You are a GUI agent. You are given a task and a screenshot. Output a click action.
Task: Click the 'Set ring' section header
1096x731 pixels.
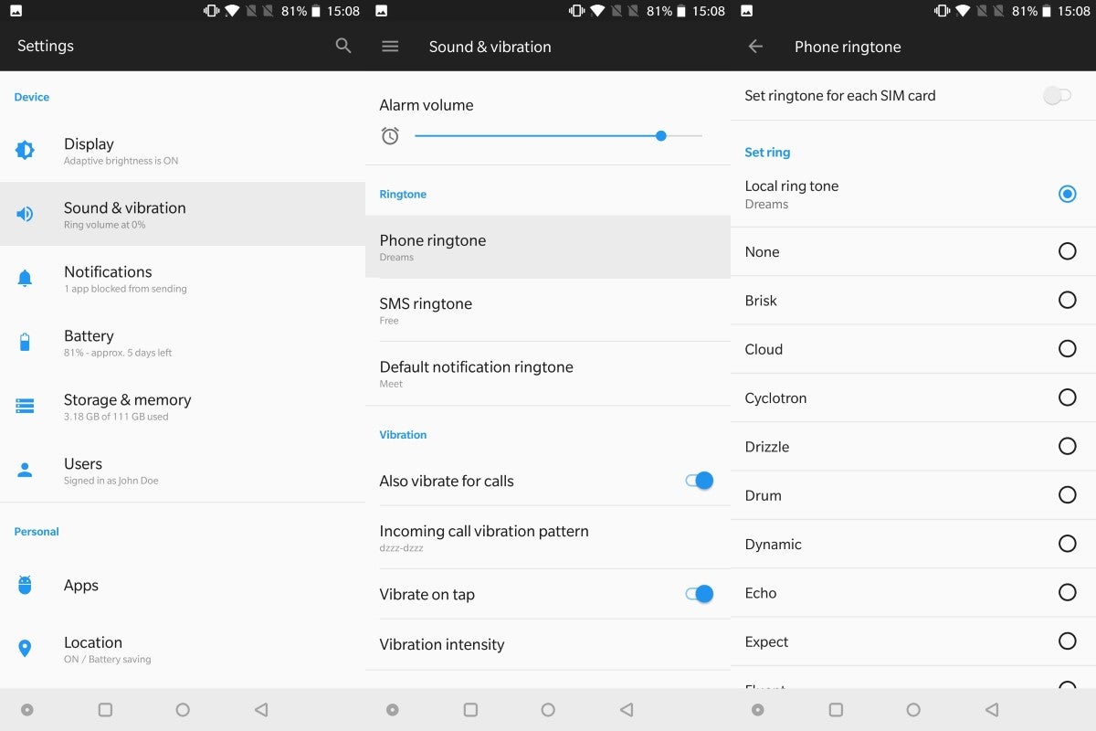point(767,153)
